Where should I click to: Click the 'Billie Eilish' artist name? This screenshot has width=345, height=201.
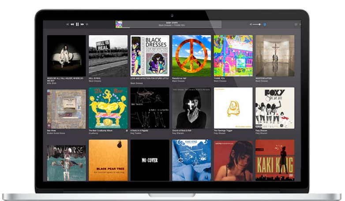coord(52,83)
